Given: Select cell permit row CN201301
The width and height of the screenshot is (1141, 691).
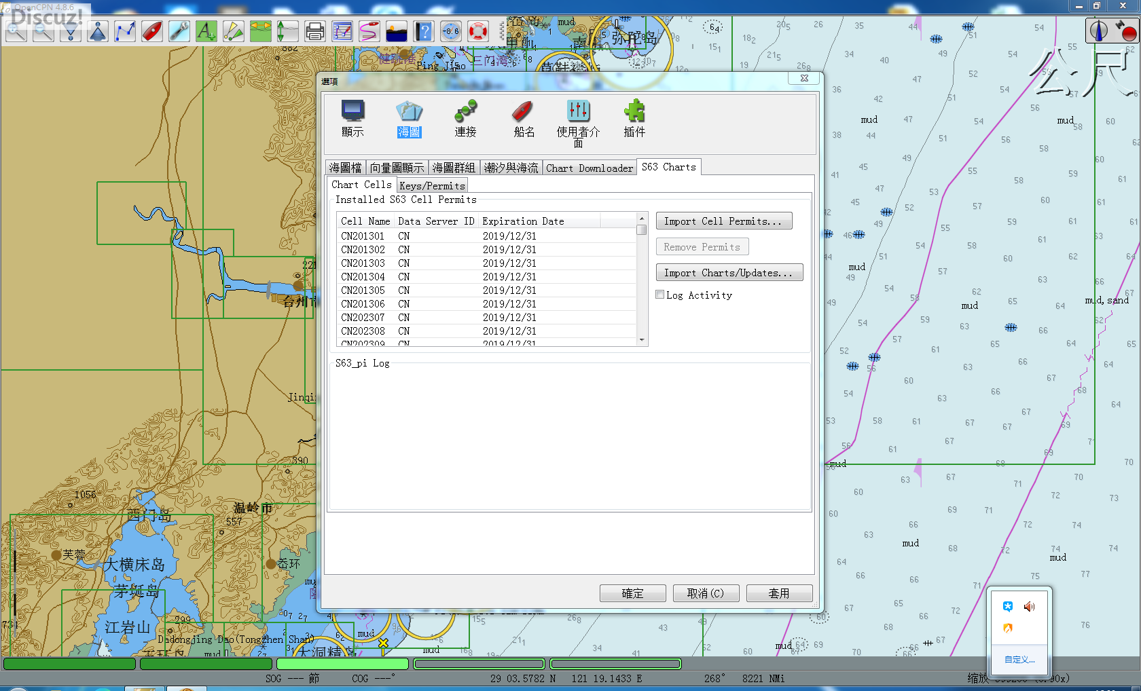Looking at the screenshot, I should click(486, 236).
